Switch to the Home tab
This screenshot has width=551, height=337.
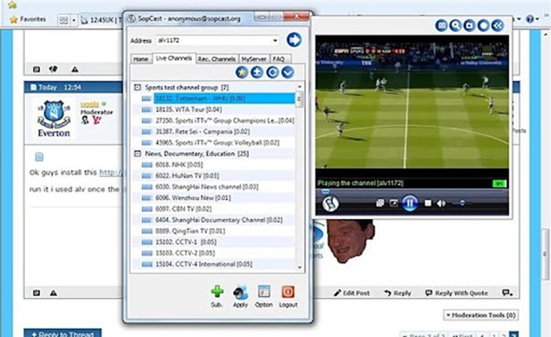point(141,59)
